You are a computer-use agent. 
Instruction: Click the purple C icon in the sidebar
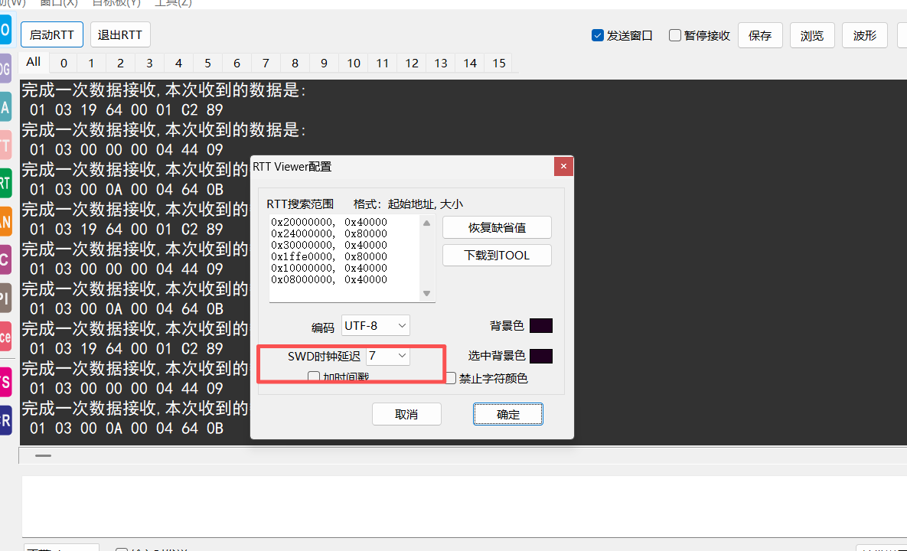click(5, 259)
